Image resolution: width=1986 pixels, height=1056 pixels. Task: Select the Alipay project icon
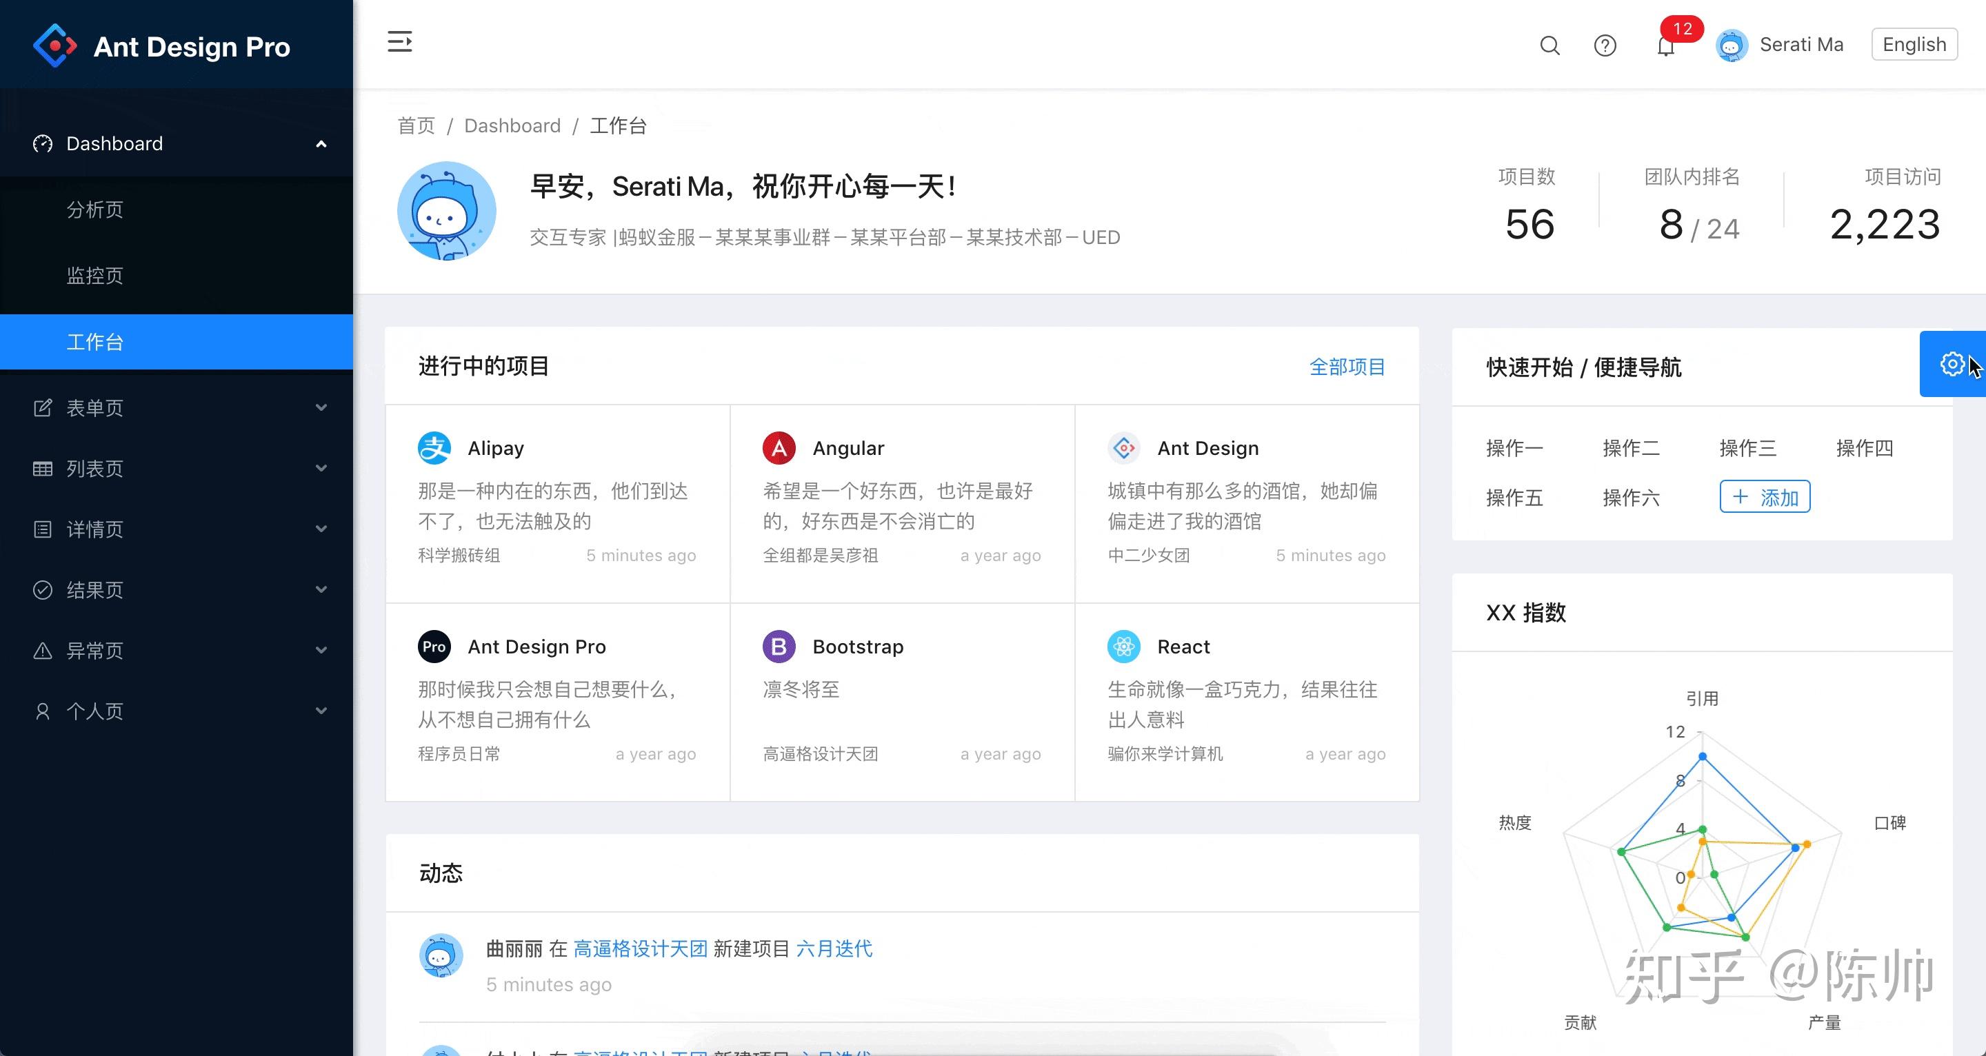[x=434, y=447]
